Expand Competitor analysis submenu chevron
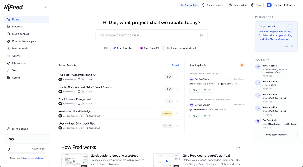The height and width of the screenshot is (167, 303). click(45, 41)
